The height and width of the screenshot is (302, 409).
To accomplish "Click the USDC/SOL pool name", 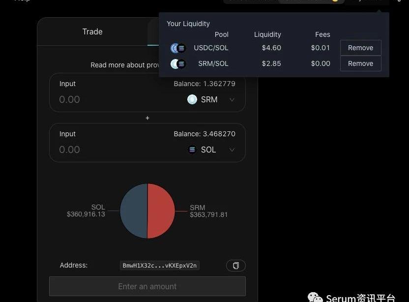I will (x=211, y=48).
